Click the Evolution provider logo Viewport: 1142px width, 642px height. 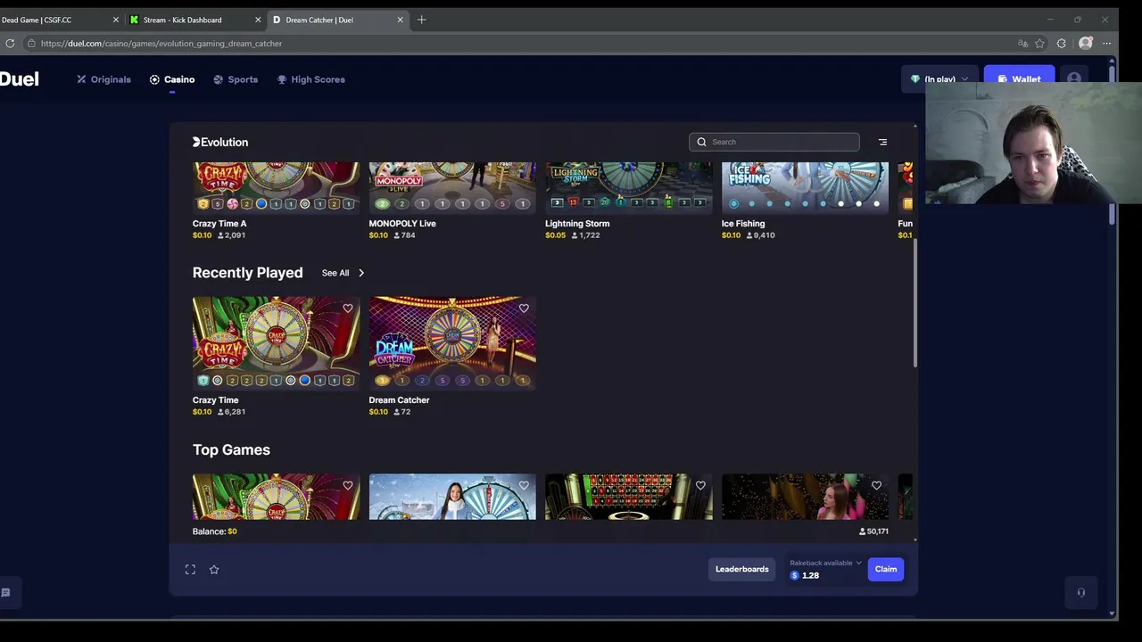tap(220, 142)
